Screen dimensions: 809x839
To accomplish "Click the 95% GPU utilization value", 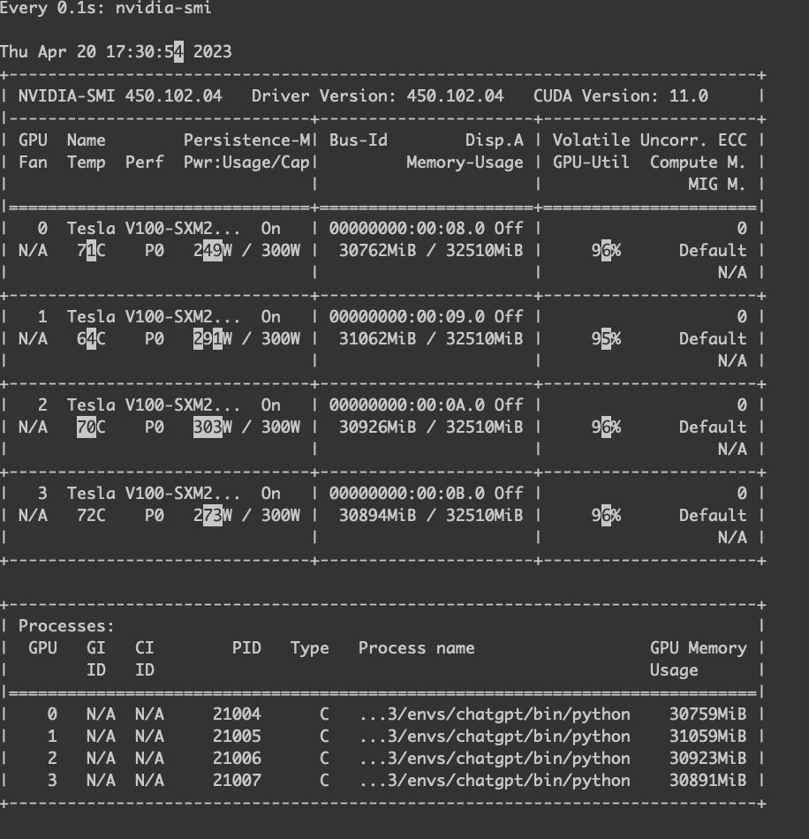I will pyautogui.click(x=606, y=339).
